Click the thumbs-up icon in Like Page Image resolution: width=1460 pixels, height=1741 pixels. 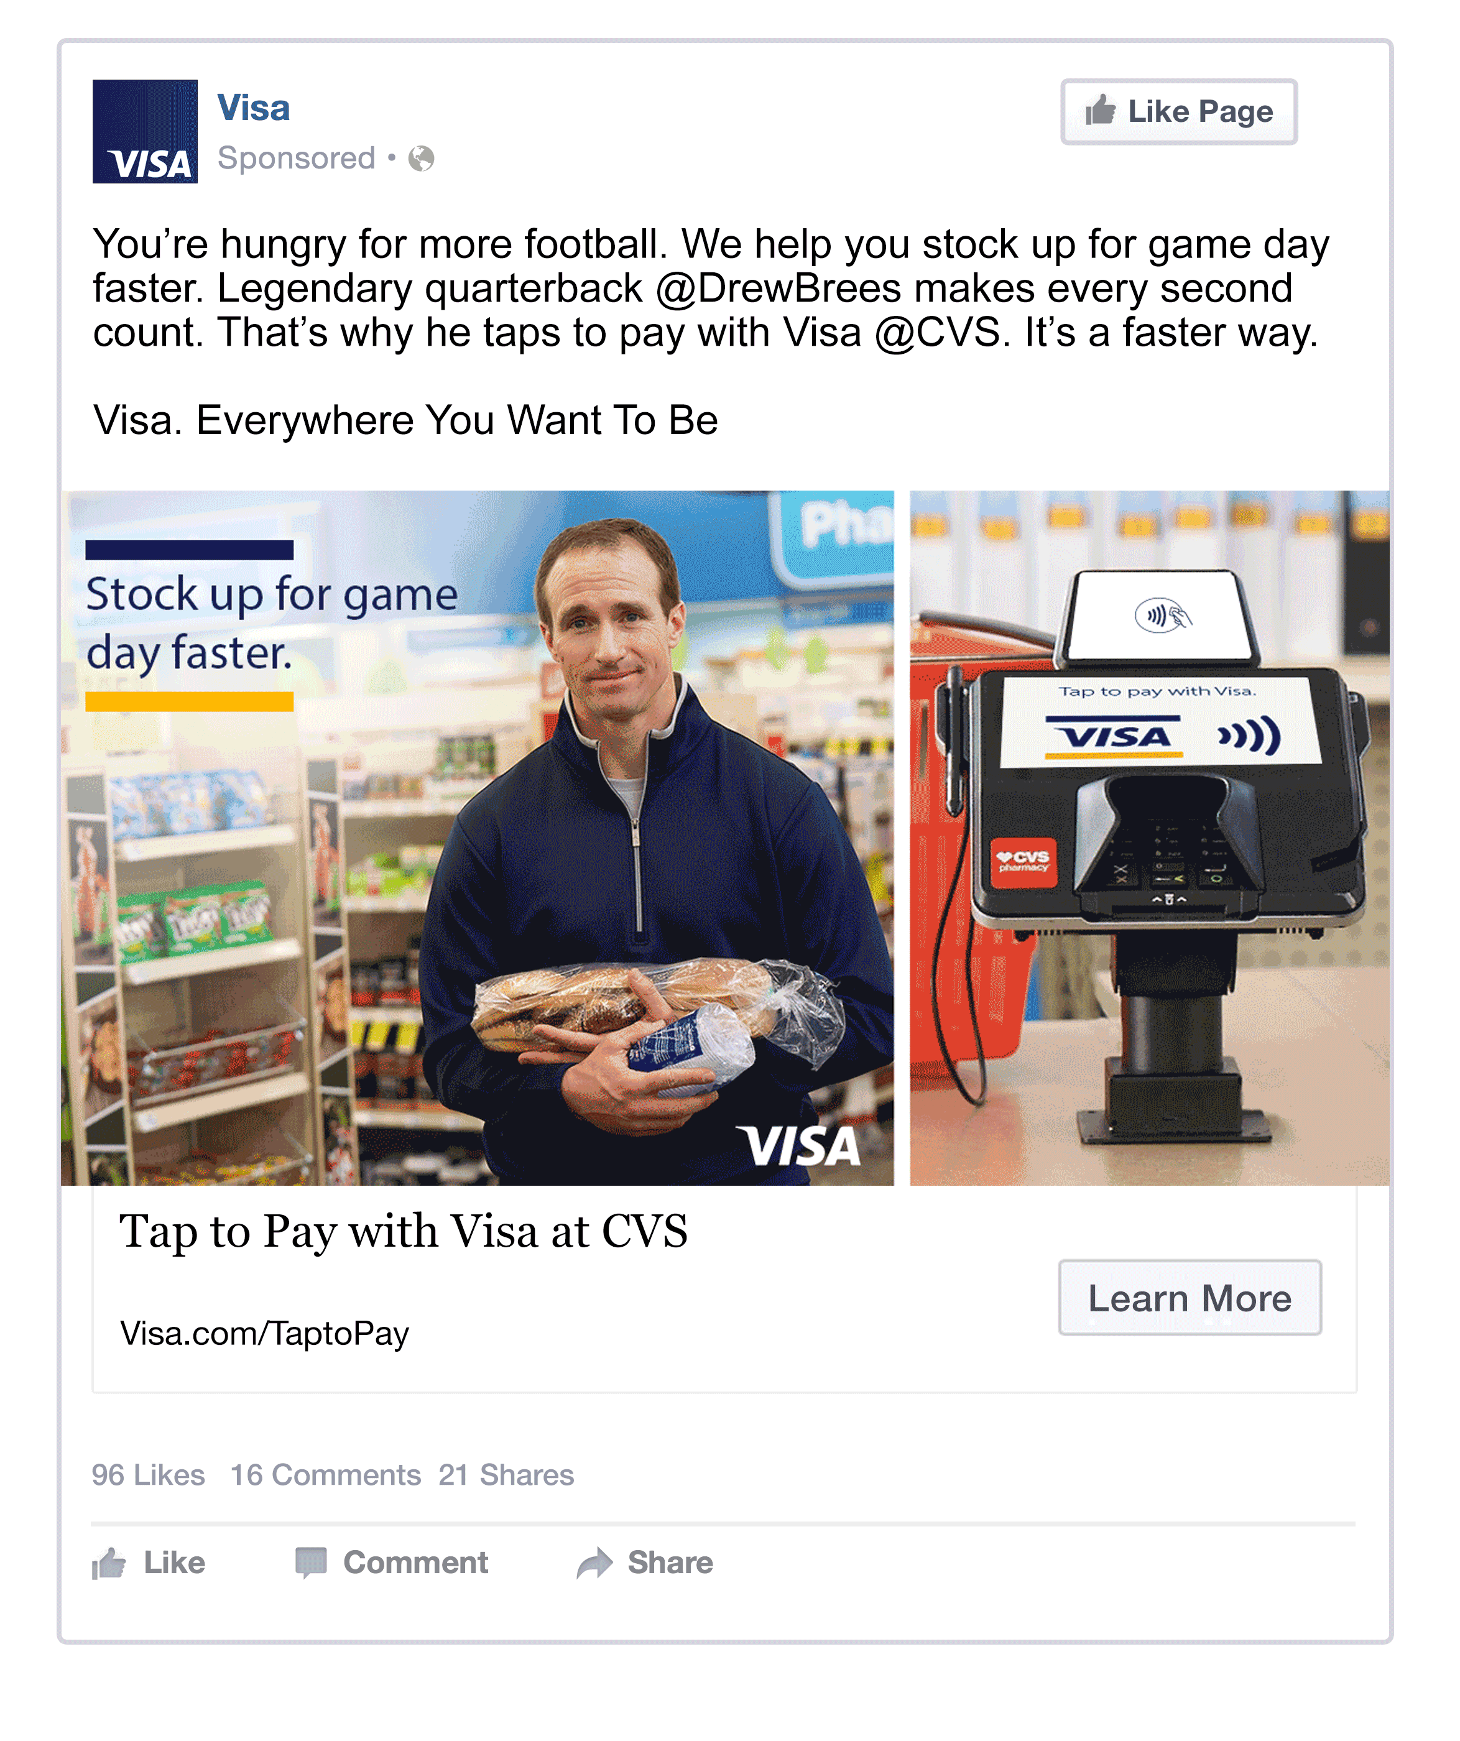tap(1100, 110)
